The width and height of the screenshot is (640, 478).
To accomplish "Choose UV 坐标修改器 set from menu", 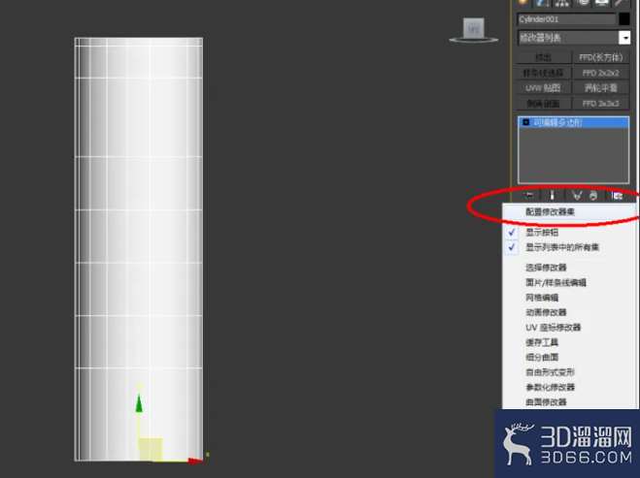I will click(568, 327).
